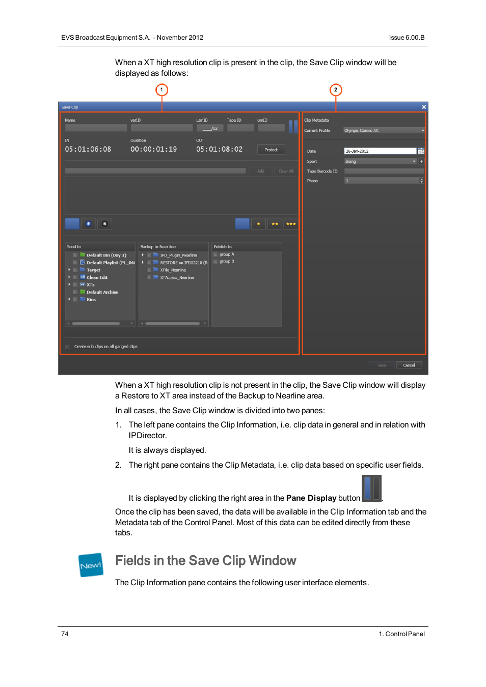Check the Default Bin (Day 1) checkbox
Viewport: 486px width, 687px height.
(75, 255)
